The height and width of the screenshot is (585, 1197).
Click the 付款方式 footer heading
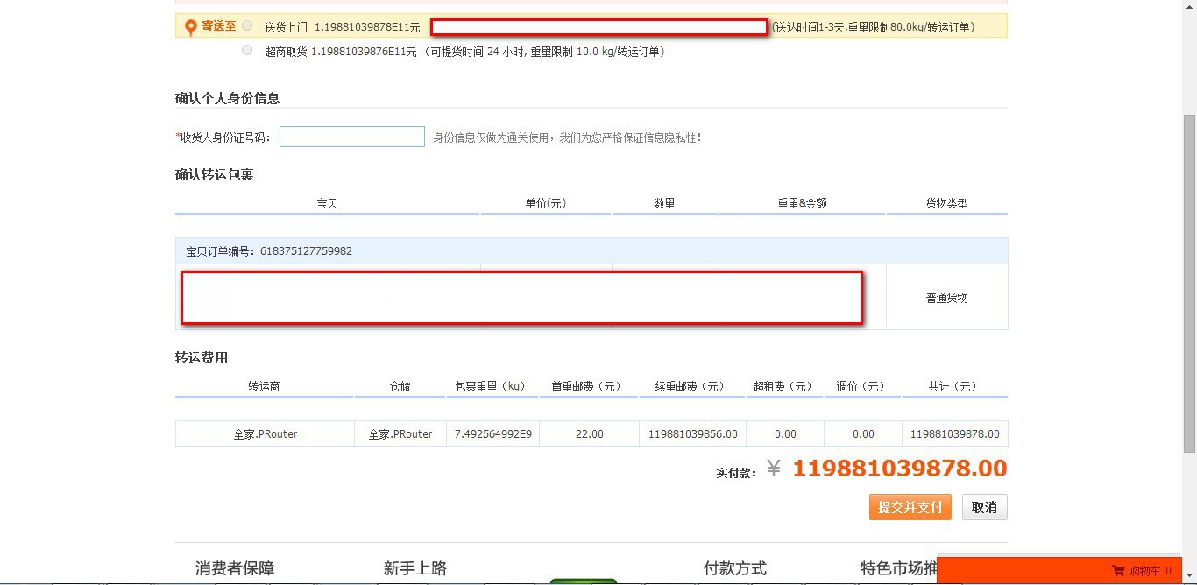point(735,568)
